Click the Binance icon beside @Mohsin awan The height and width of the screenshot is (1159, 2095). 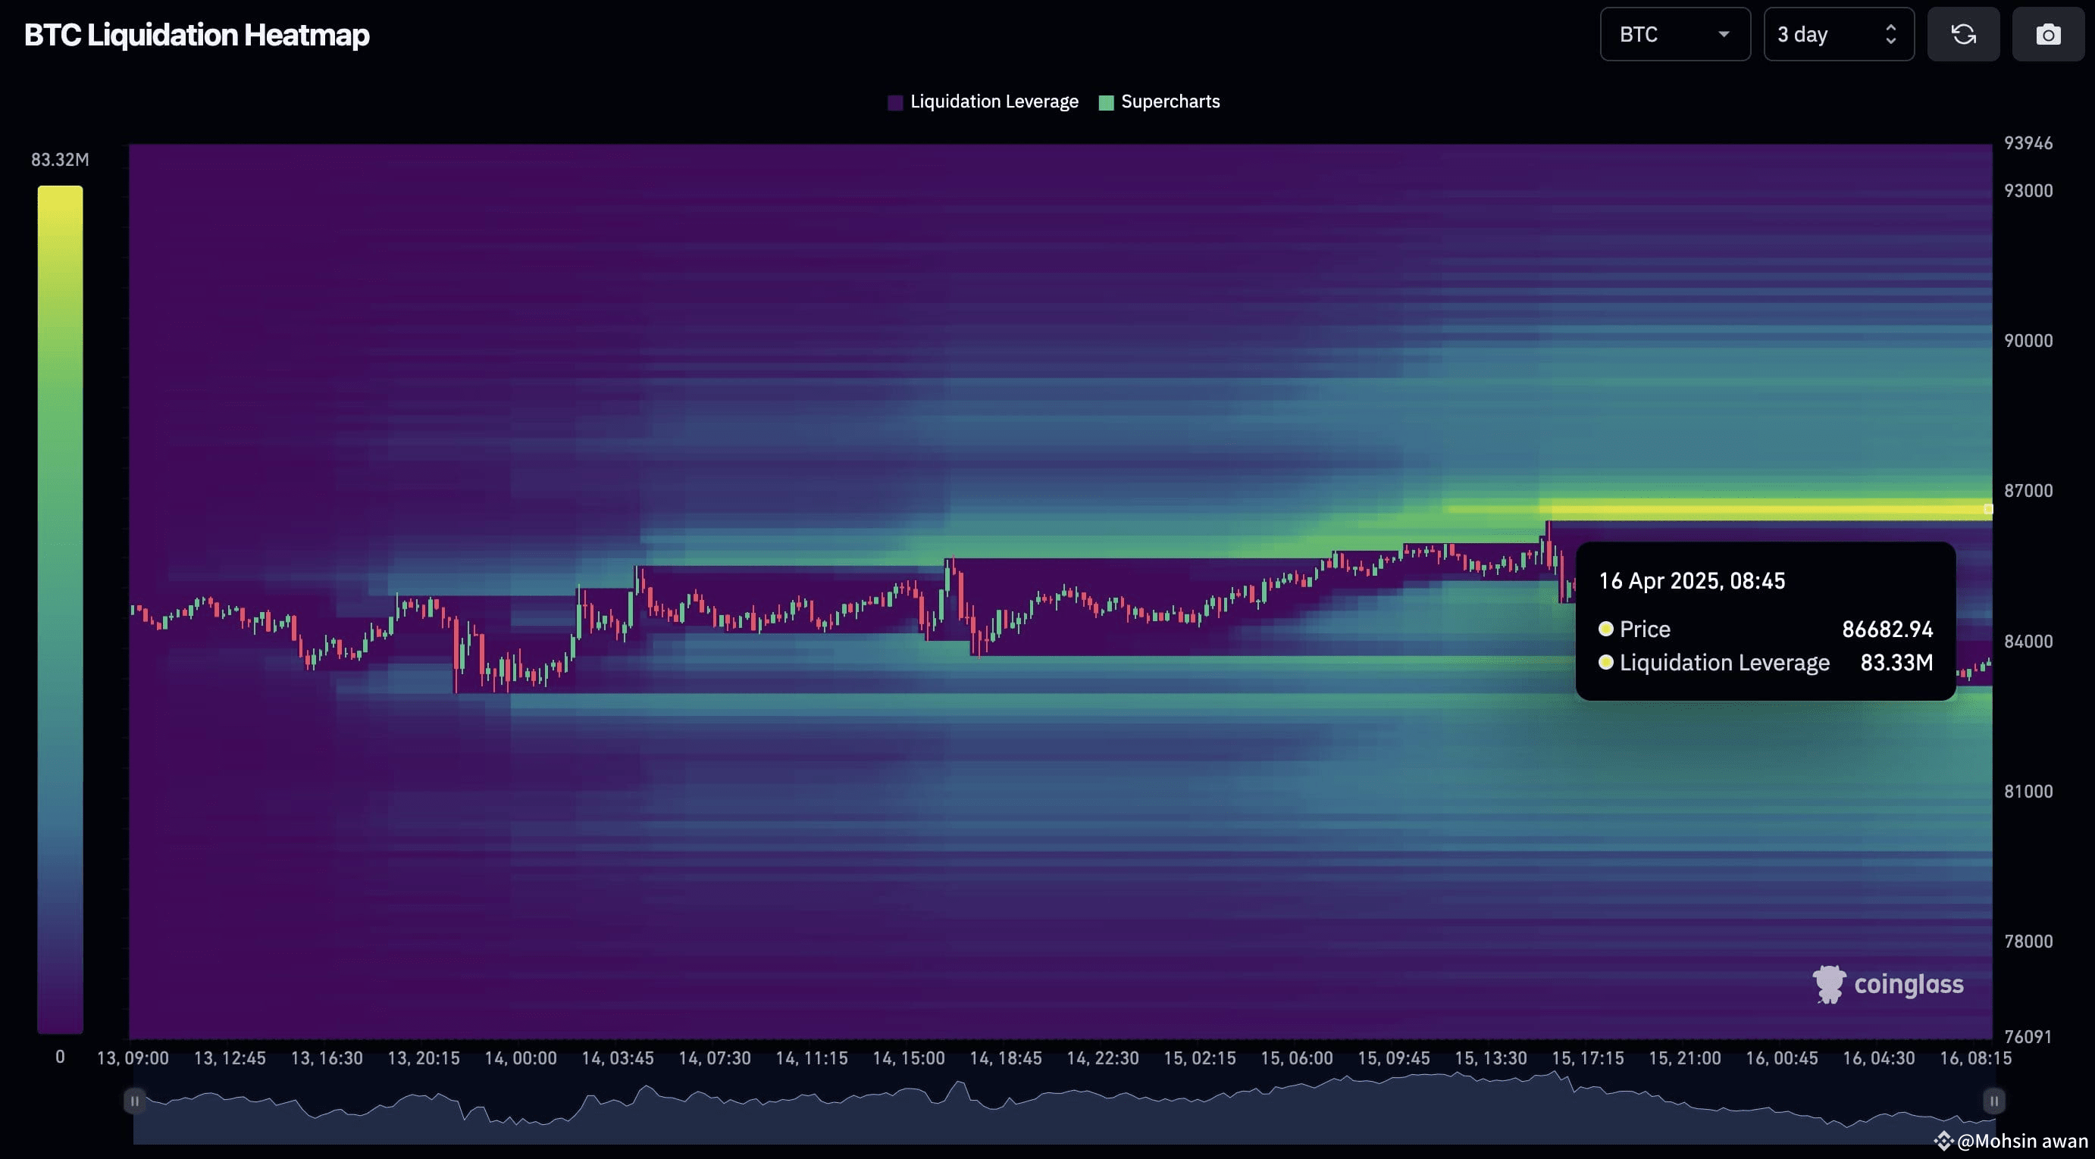[x=1943, y=1141]
